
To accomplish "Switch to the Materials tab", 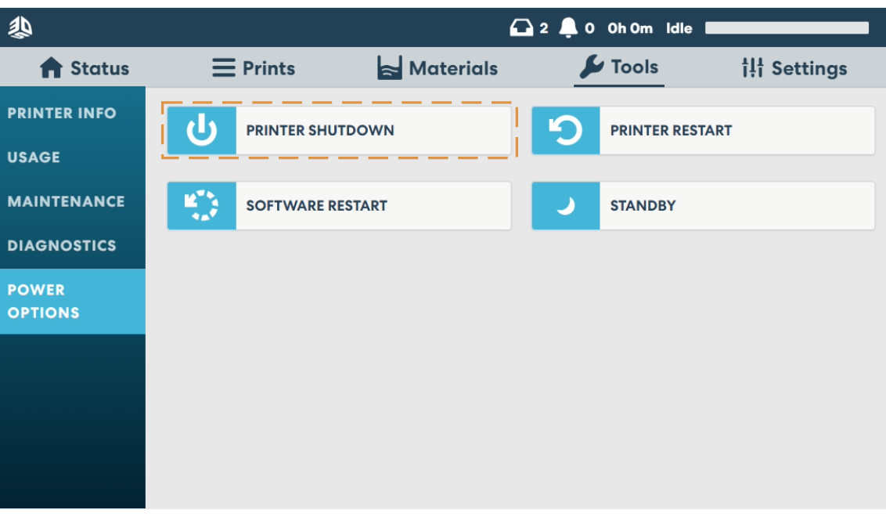I will (x=438, y=67).
